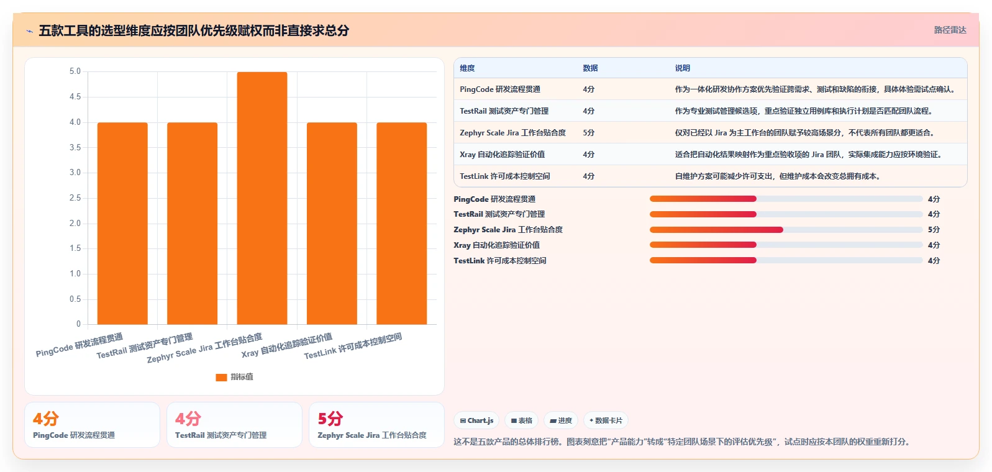Screen dimensions: 992x472
Task: Click the Zephyr Scale Jira bar in chart
Action: pyautogui.click(x=262, y=198)
